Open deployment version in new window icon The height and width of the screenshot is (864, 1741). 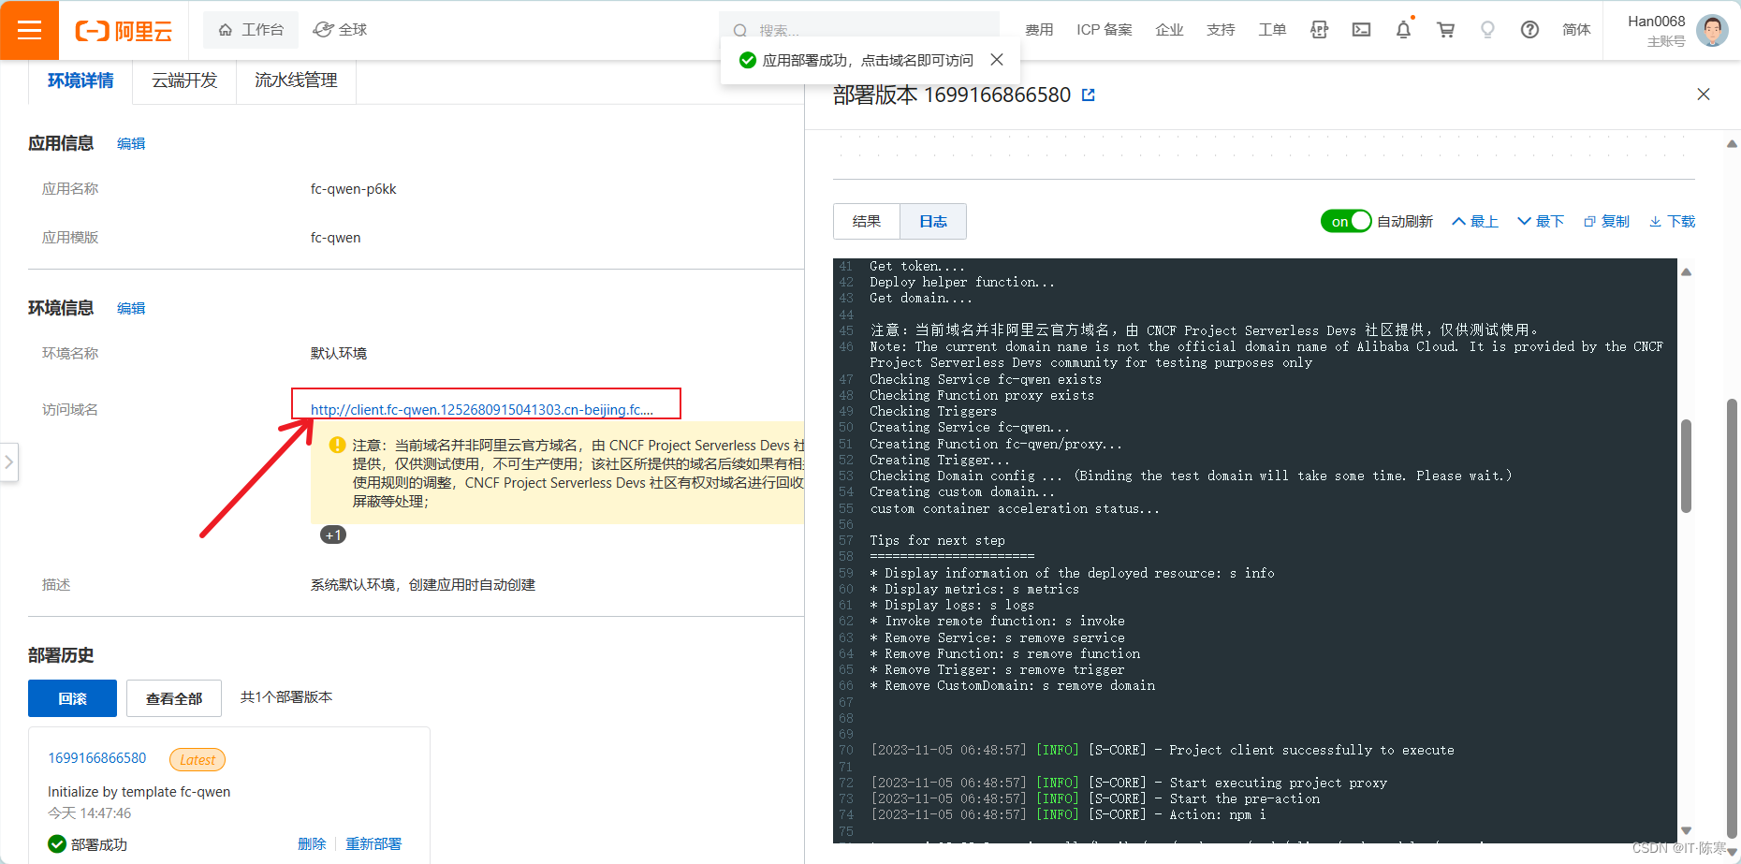(x=1088, y=95)
